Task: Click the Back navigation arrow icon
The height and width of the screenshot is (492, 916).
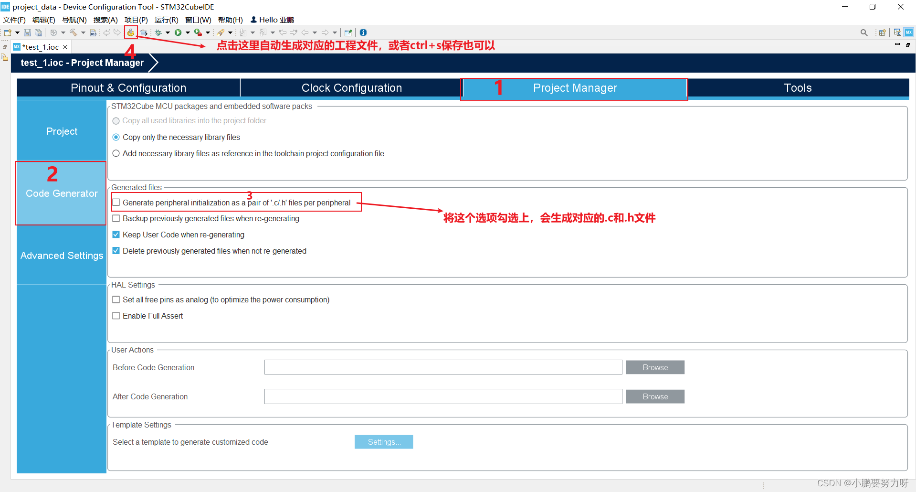Action: [305, 32]
